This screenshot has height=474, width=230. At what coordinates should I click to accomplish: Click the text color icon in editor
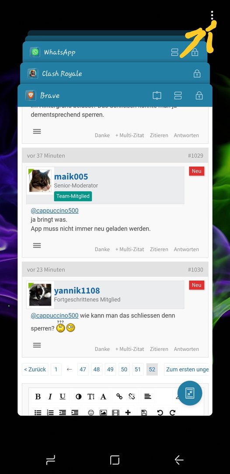coord(103,397)
